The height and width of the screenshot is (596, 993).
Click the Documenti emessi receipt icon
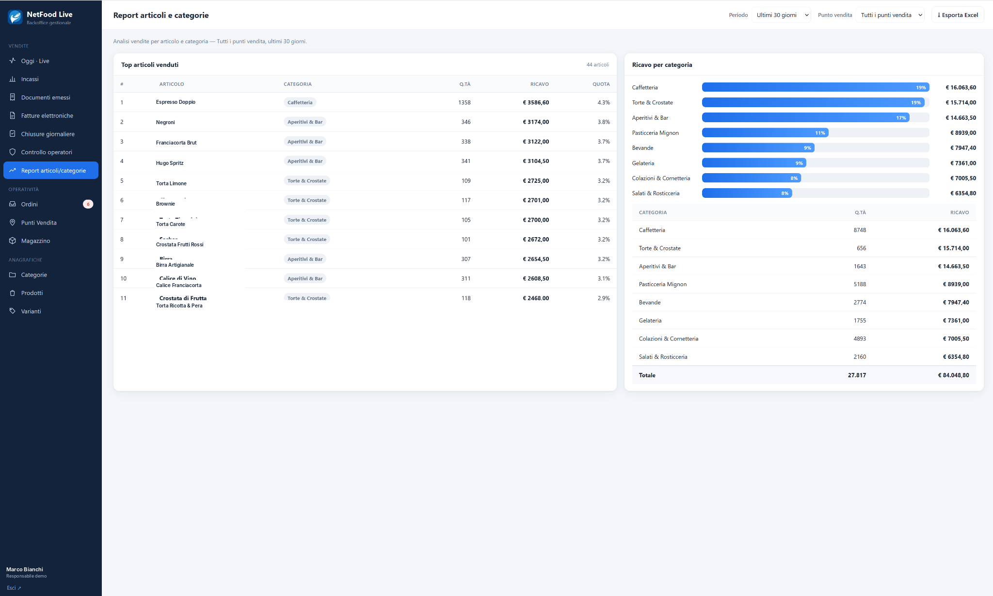(13, 97)
